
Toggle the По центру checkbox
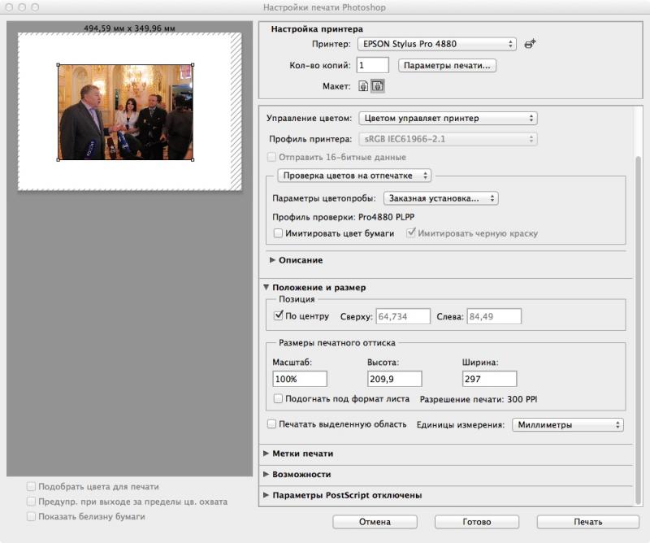pyautogui.click(x=279, y=315)
